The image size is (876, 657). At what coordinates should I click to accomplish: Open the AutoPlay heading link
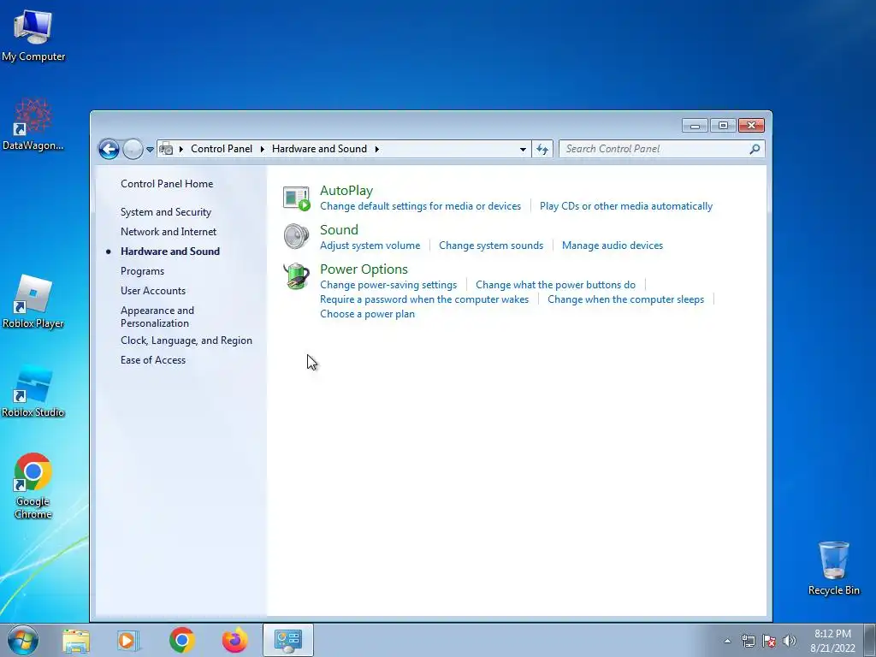pos(346,191)
